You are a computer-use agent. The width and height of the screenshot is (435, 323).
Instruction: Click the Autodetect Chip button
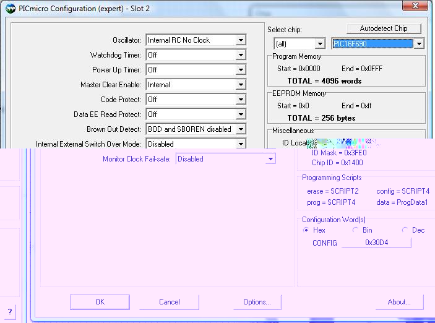384,28
